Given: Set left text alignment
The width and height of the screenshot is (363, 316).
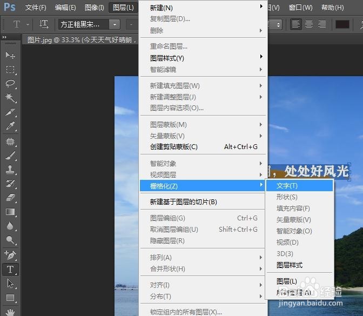Looking at the screenshot, I should tap(296, 24).
